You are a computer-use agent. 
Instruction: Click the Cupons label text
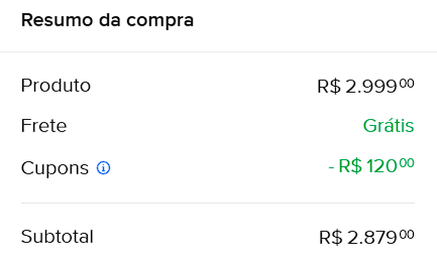click(54, 169)
